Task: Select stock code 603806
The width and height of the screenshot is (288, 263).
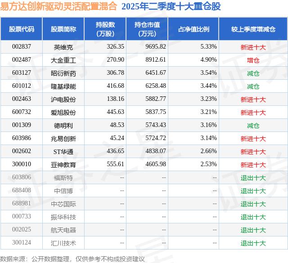Action: coord(22,177)
